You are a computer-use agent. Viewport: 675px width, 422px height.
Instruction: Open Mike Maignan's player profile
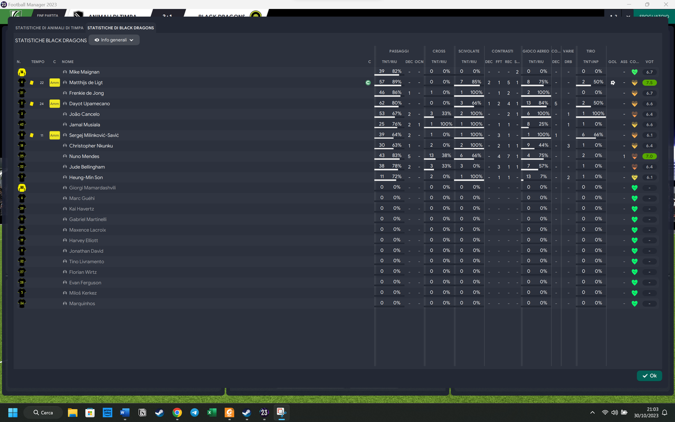coord(84,72)
